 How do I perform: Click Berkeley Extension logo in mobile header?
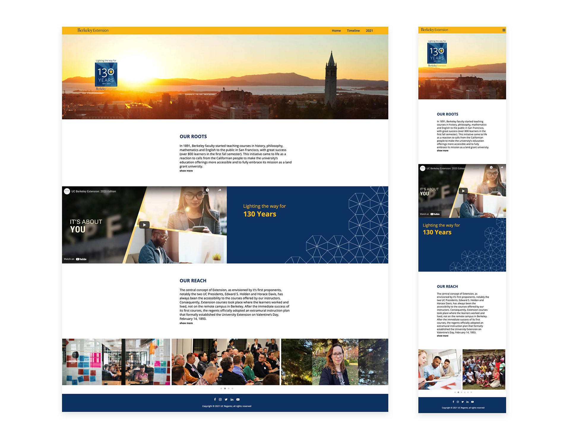(434, 30)
